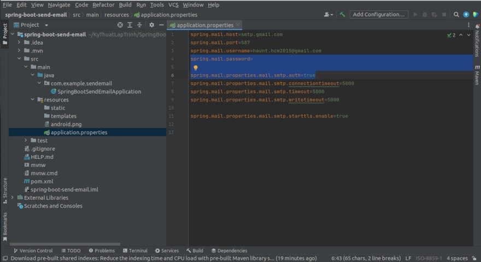Open the VCS menu
481x262 pixels.
pyautogui.click(x=173, y=5)
